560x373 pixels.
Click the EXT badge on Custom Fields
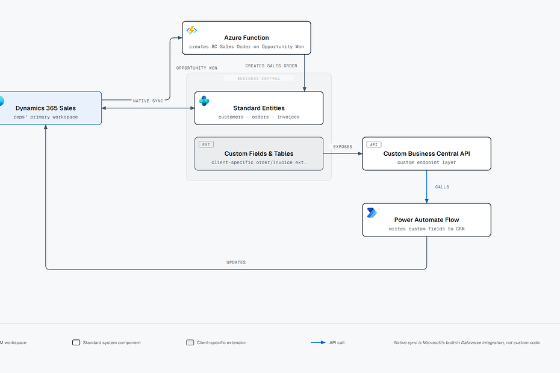click(206, 144)
